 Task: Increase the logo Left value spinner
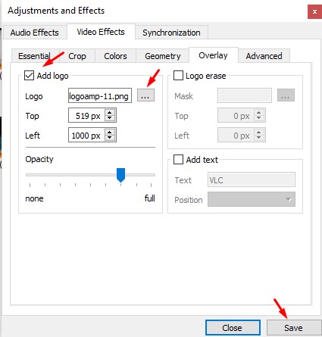tap(110, 132)
